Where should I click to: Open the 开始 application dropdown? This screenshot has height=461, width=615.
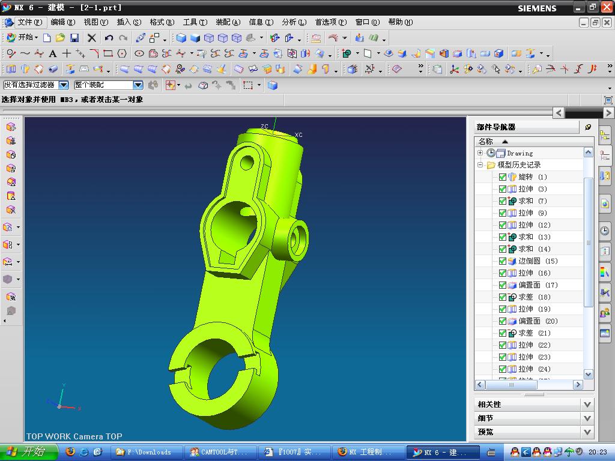tap(22, 38)
